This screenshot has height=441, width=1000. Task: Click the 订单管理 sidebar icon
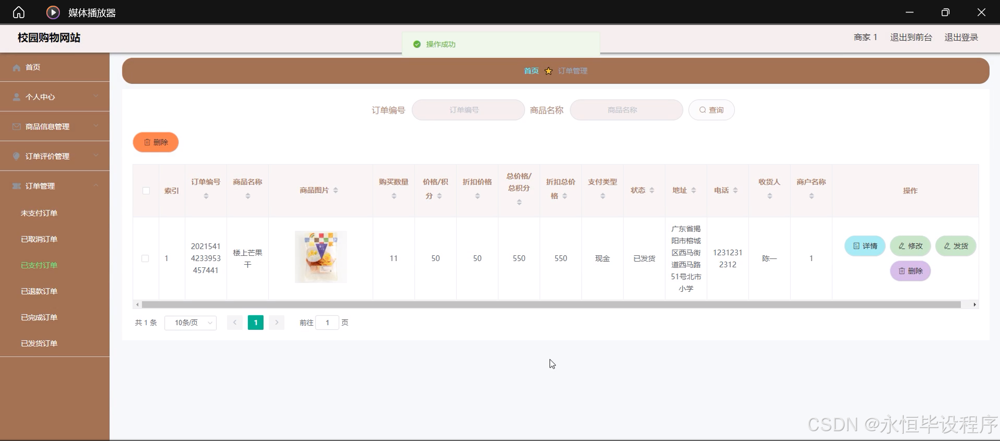coord(17,186)
